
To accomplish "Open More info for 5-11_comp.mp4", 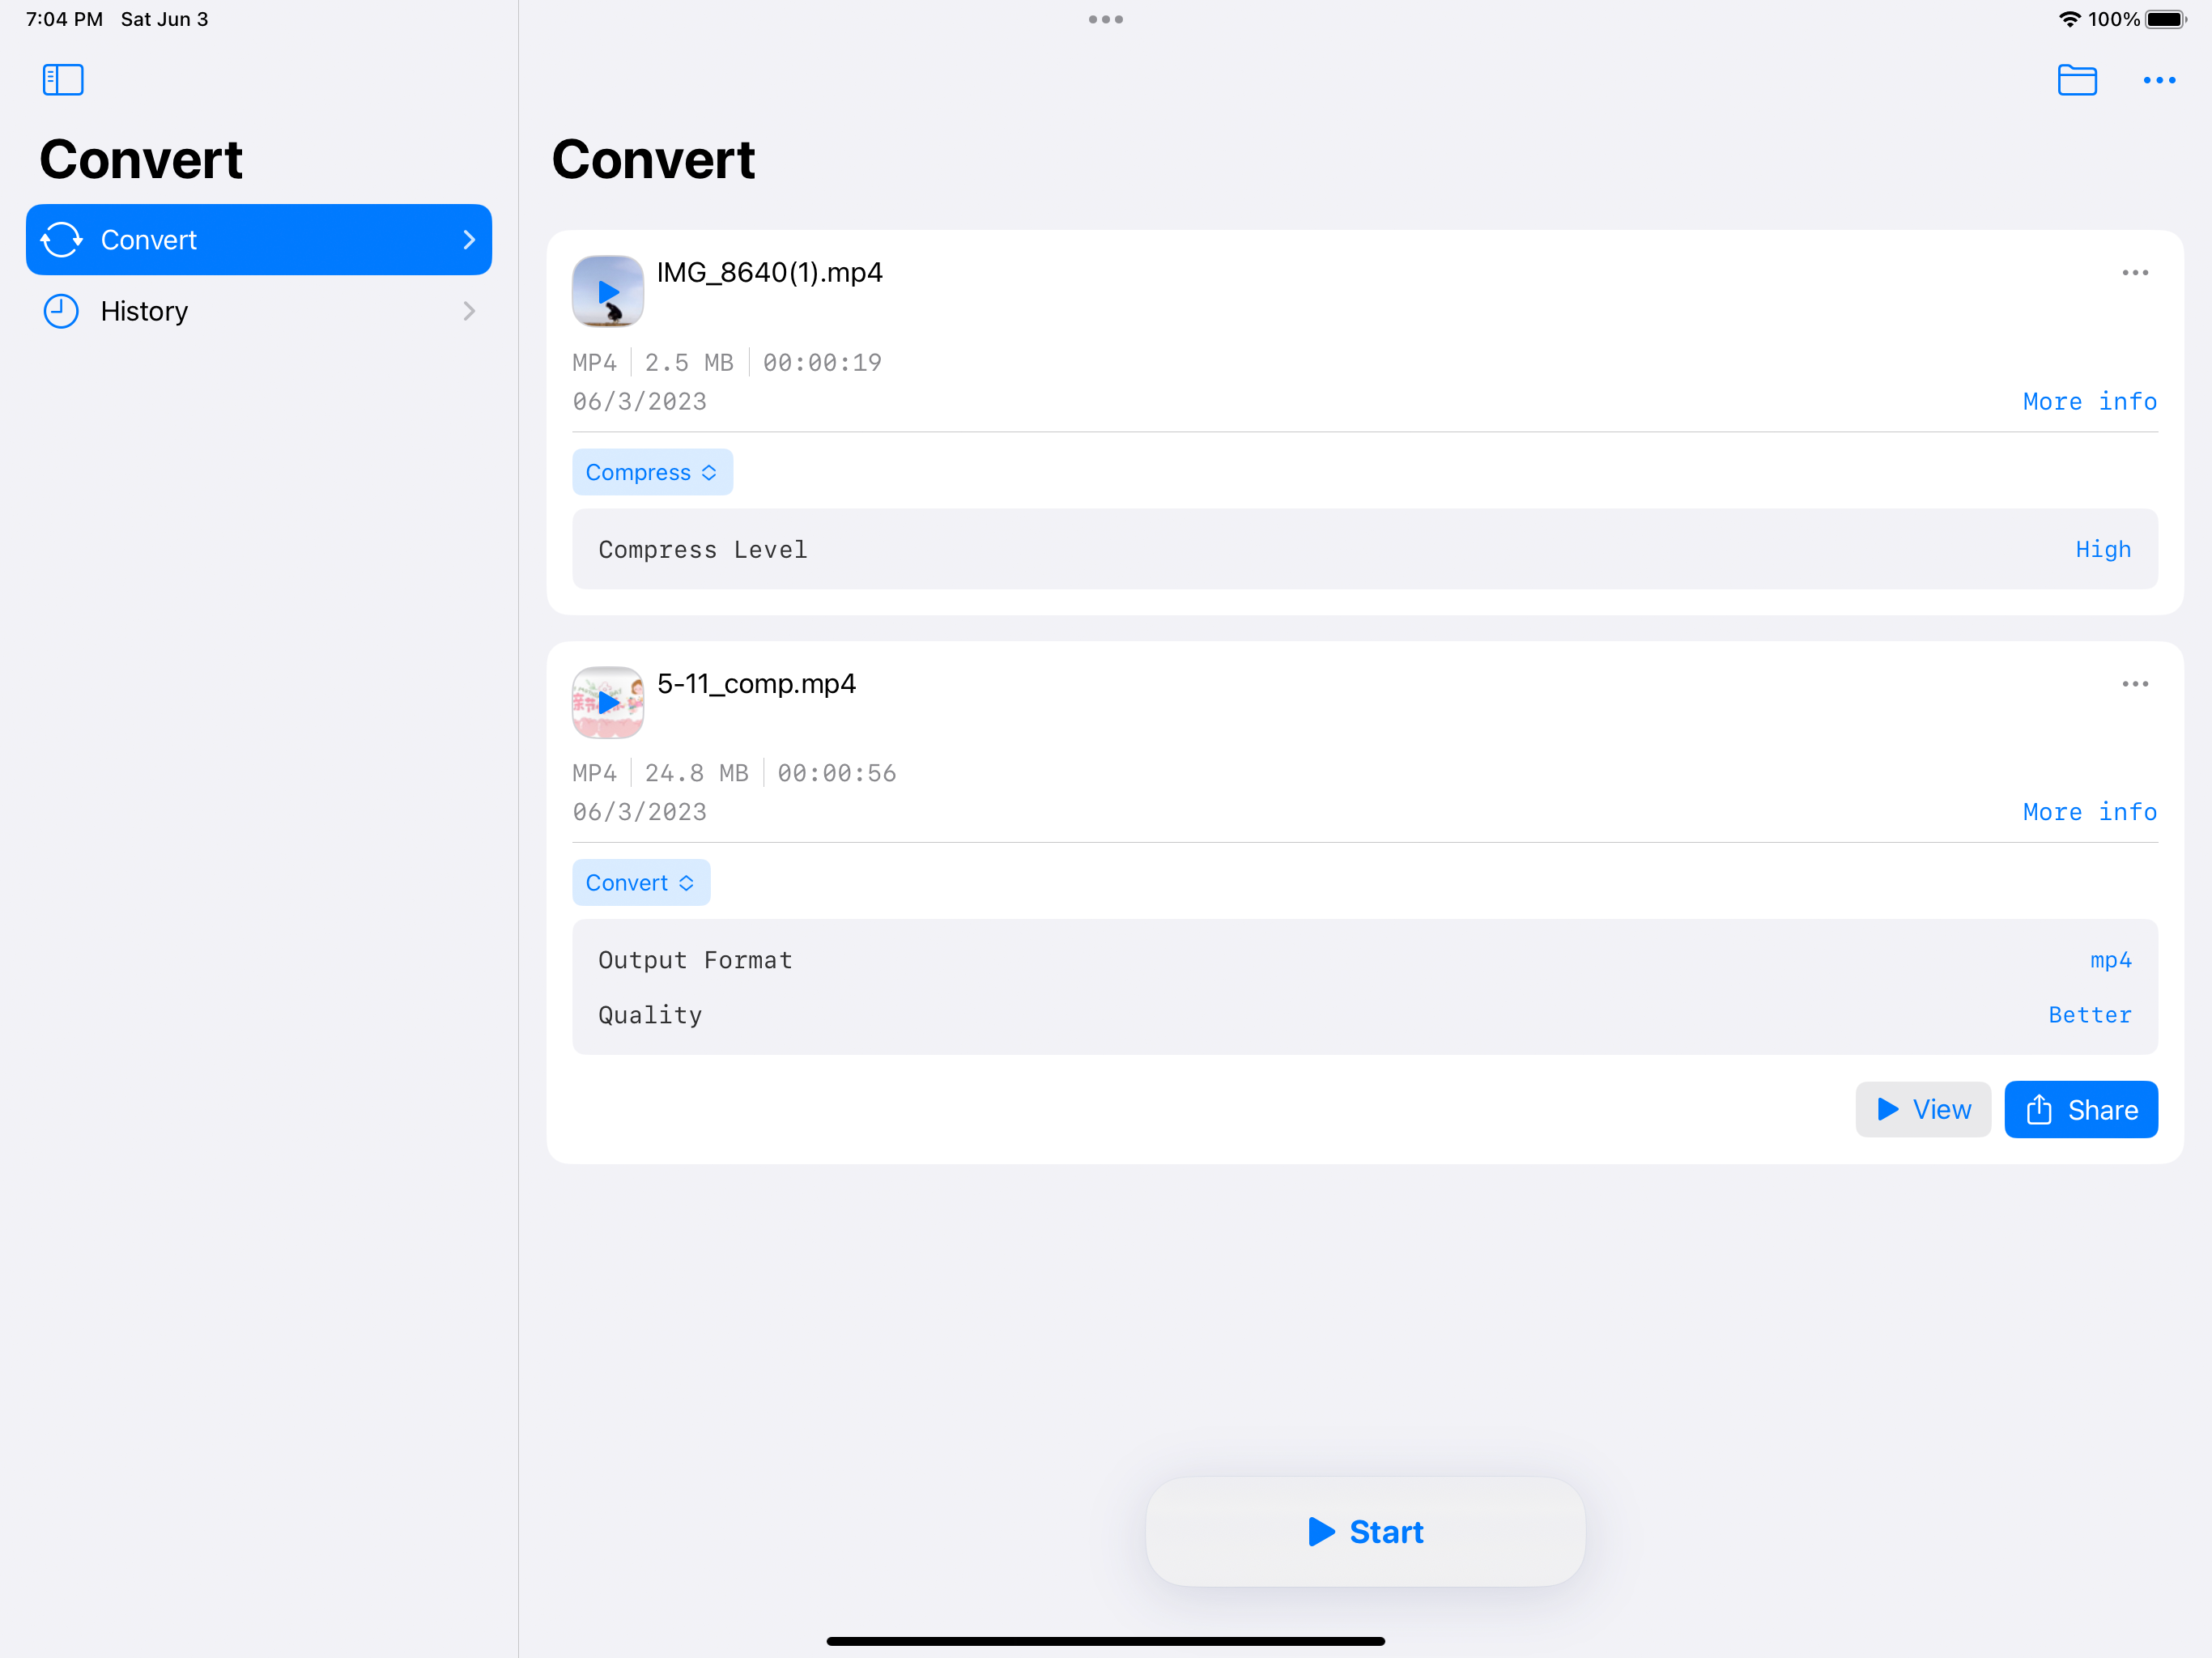I will pos(2090,812).
